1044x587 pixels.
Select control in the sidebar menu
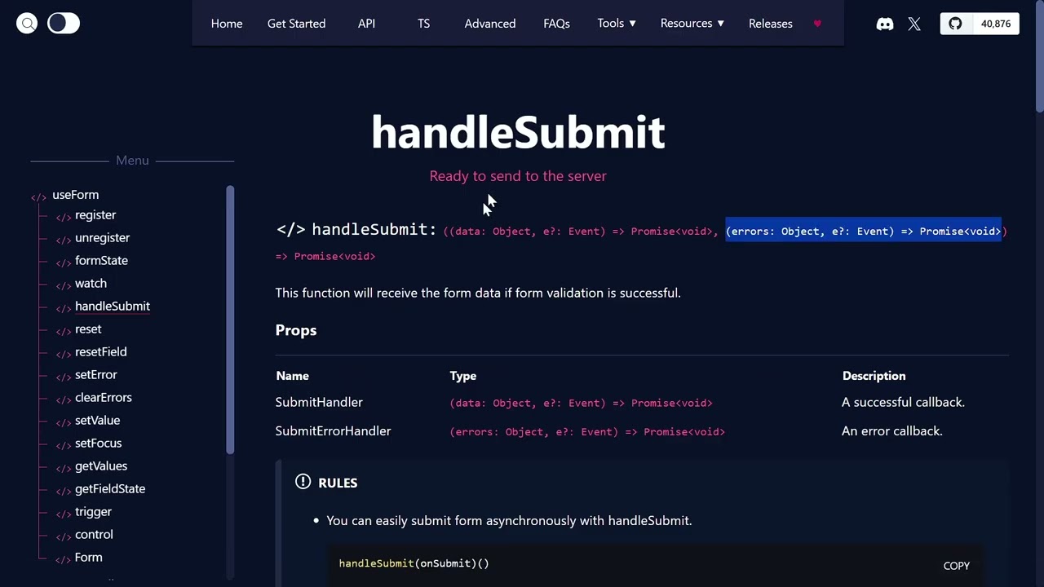click(x=94, y=535)
